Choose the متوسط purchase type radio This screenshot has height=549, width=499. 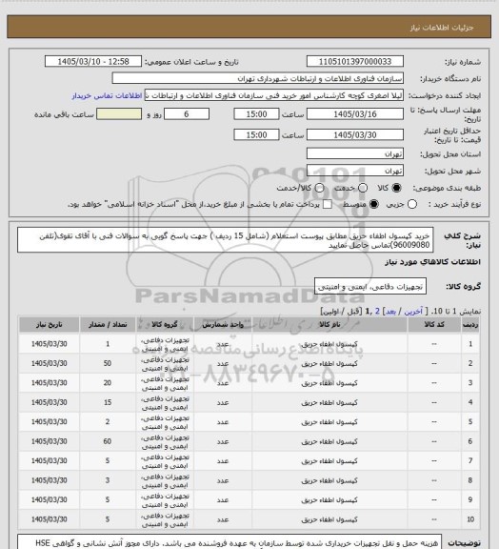pos(373,204)
